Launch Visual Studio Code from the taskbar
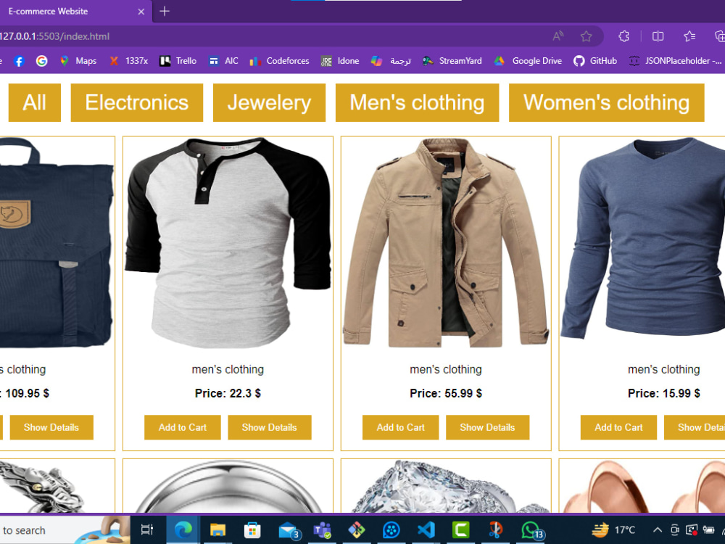This screenshot has width=725, height=544. (427, 530)
